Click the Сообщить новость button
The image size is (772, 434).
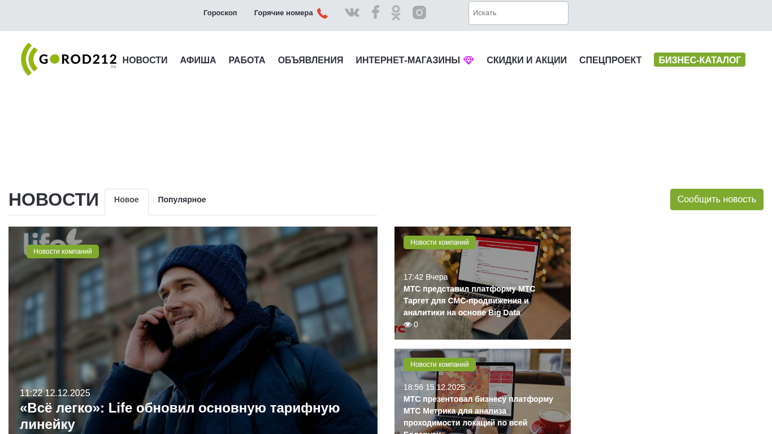pyautogui.click(x=717, y=199)
